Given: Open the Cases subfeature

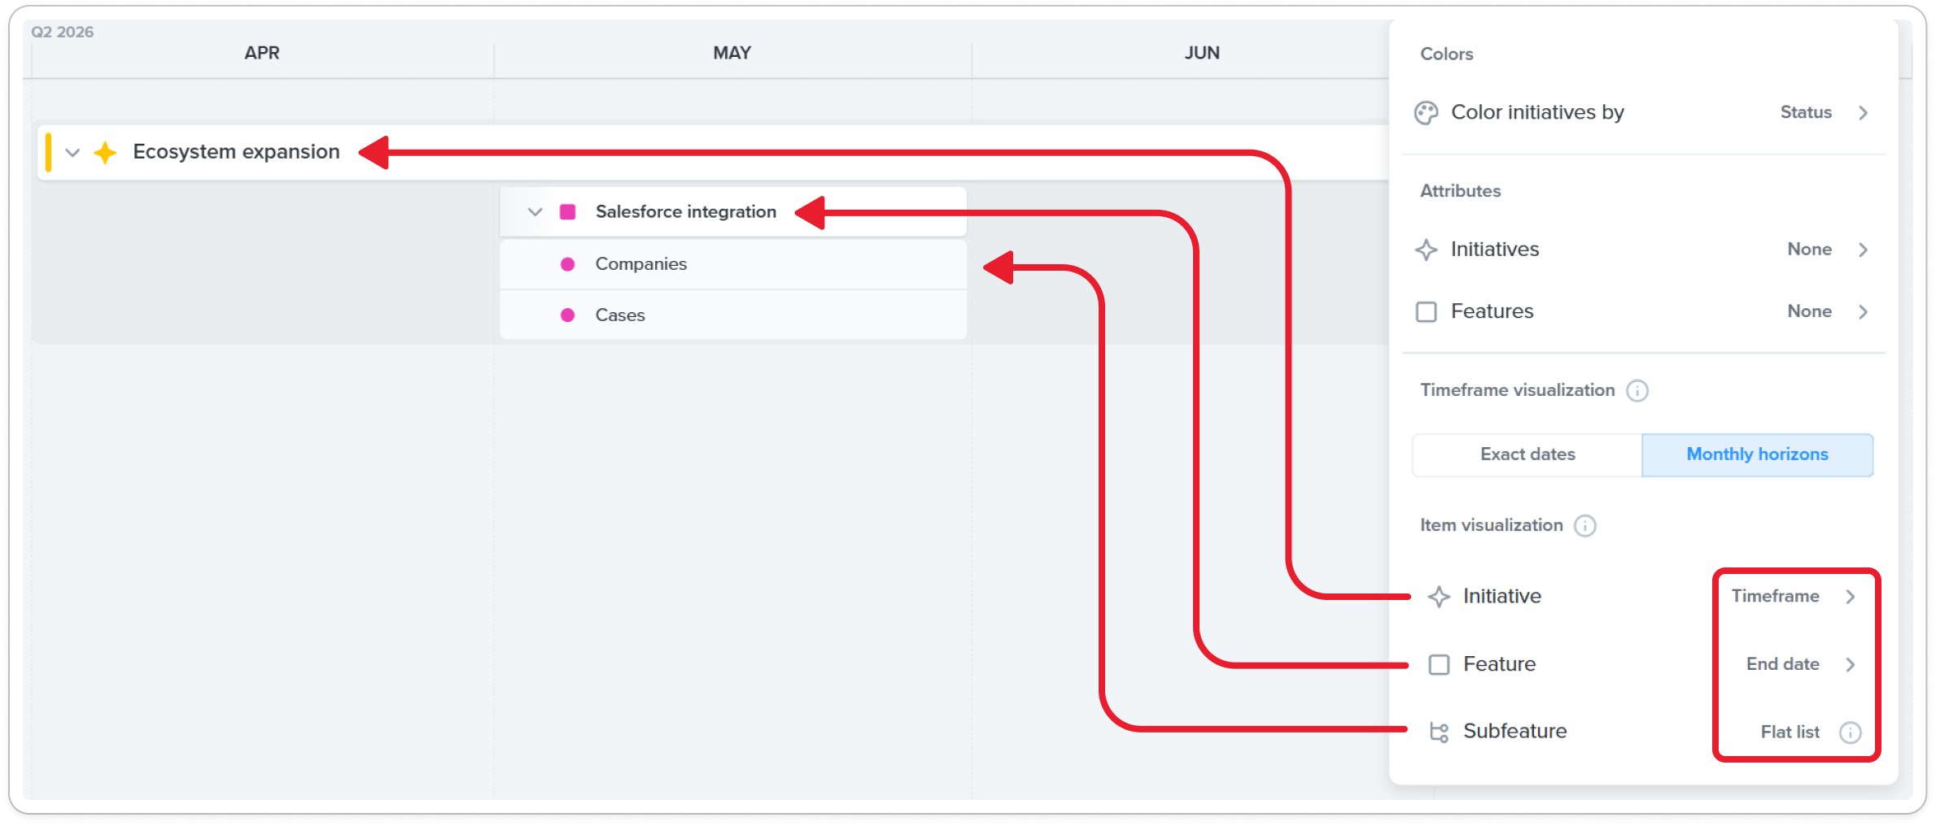Looking at the screenshot, I should pyautogui.click(x=619, y=315).
